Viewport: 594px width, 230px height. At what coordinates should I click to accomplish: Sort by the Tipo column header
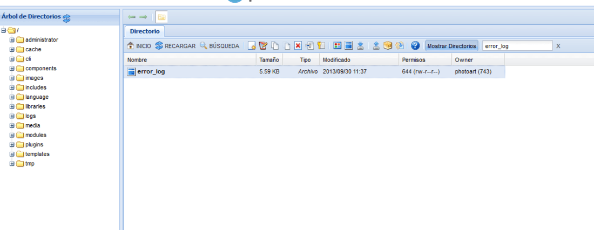(301, 60)
